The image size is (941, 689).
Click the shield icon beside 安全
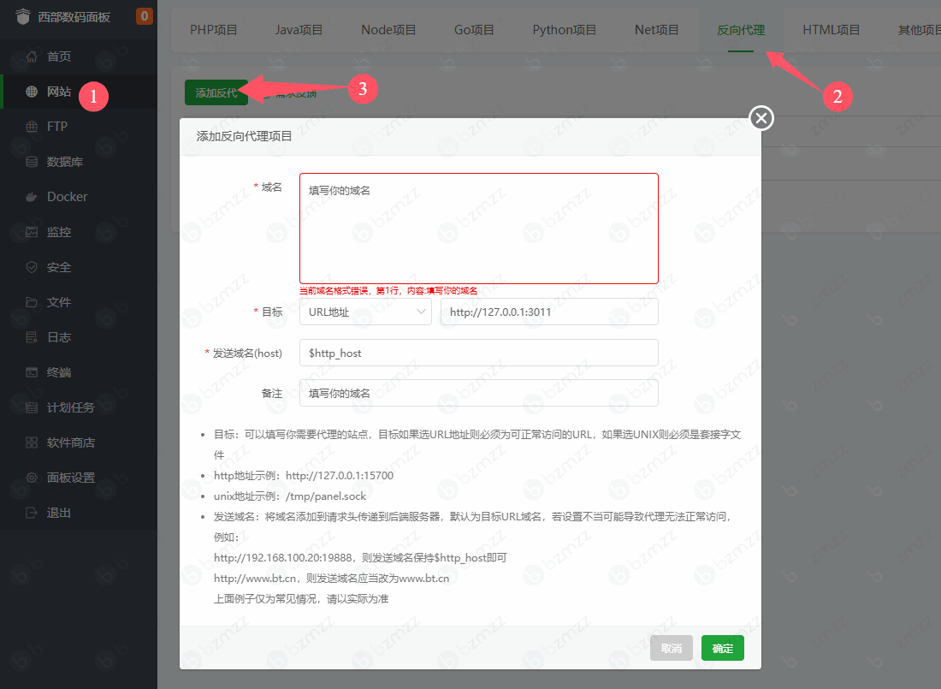(x=32, y=267)
